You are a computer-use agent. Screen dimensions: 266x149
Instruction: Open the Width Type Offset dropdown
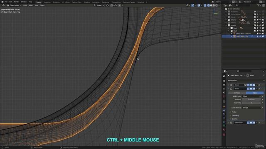click(x=251, y=96)
